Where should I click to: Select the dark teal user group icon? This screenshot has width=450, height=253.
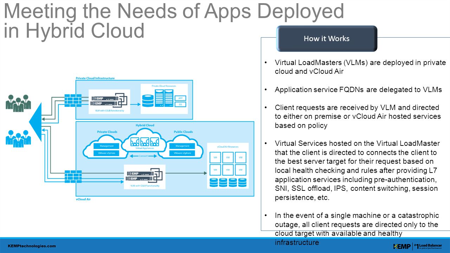(18, 103)
